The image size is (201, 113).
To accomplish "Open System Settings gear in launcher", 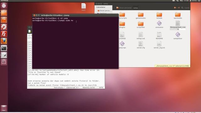I will (x=4, y=27).
